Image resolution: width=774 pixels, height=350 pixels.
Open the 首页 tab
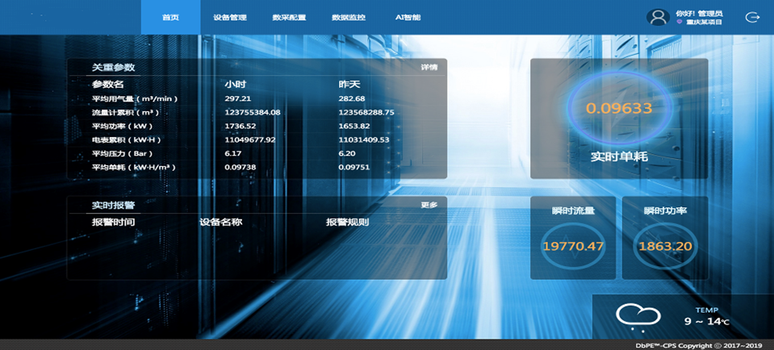[170, 17]
